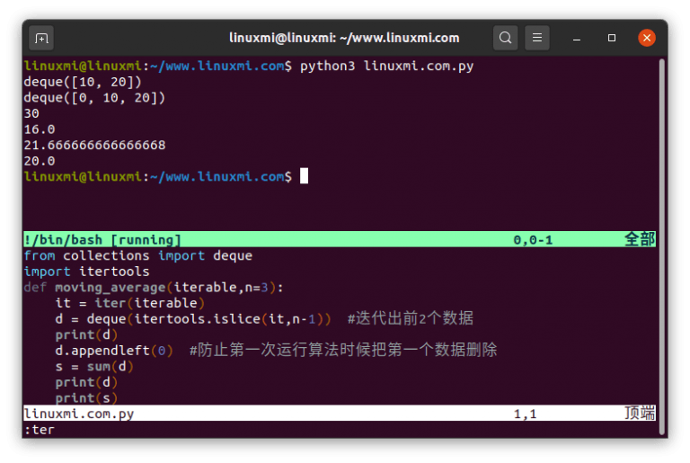Click the output value 30
This screenshot has width=690, height=463.
[31, 113]
